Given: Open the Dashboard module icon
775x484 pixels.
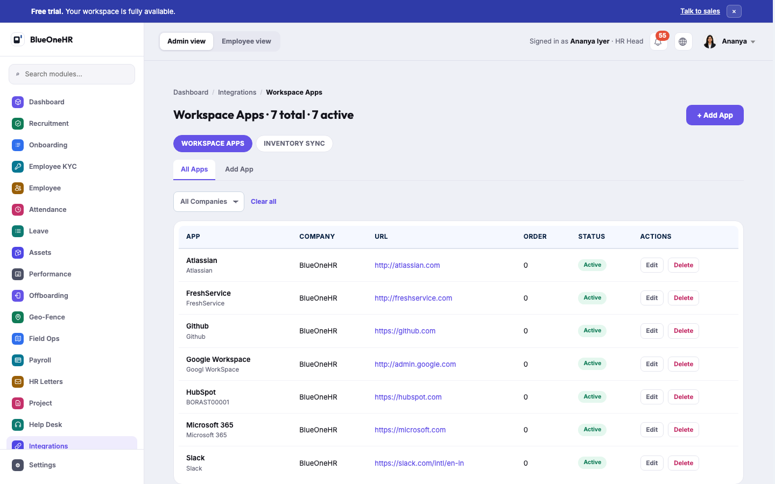Looking at the screenshot, I should [18, 102].
